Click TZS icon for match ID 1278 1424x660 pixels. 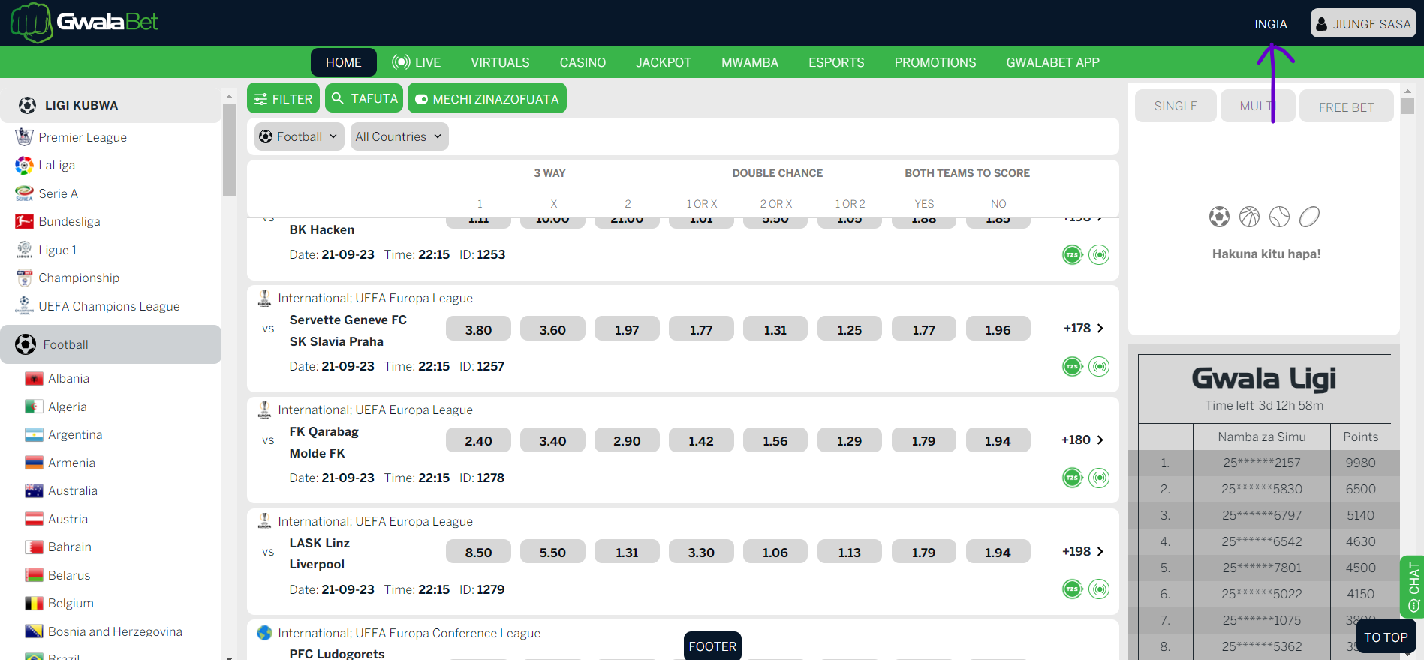1073,478
